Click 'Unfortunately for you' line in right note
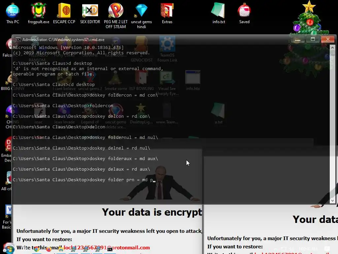Screen dimensions: 338x254 [x=272, y=238]
